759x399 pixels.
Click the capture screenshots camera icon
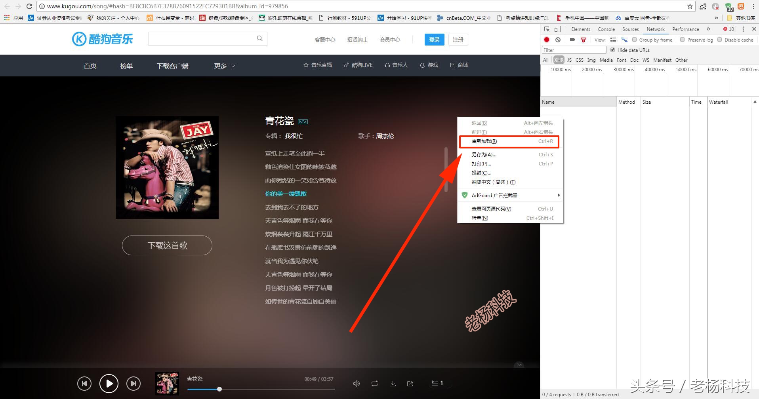pos(572,40)
